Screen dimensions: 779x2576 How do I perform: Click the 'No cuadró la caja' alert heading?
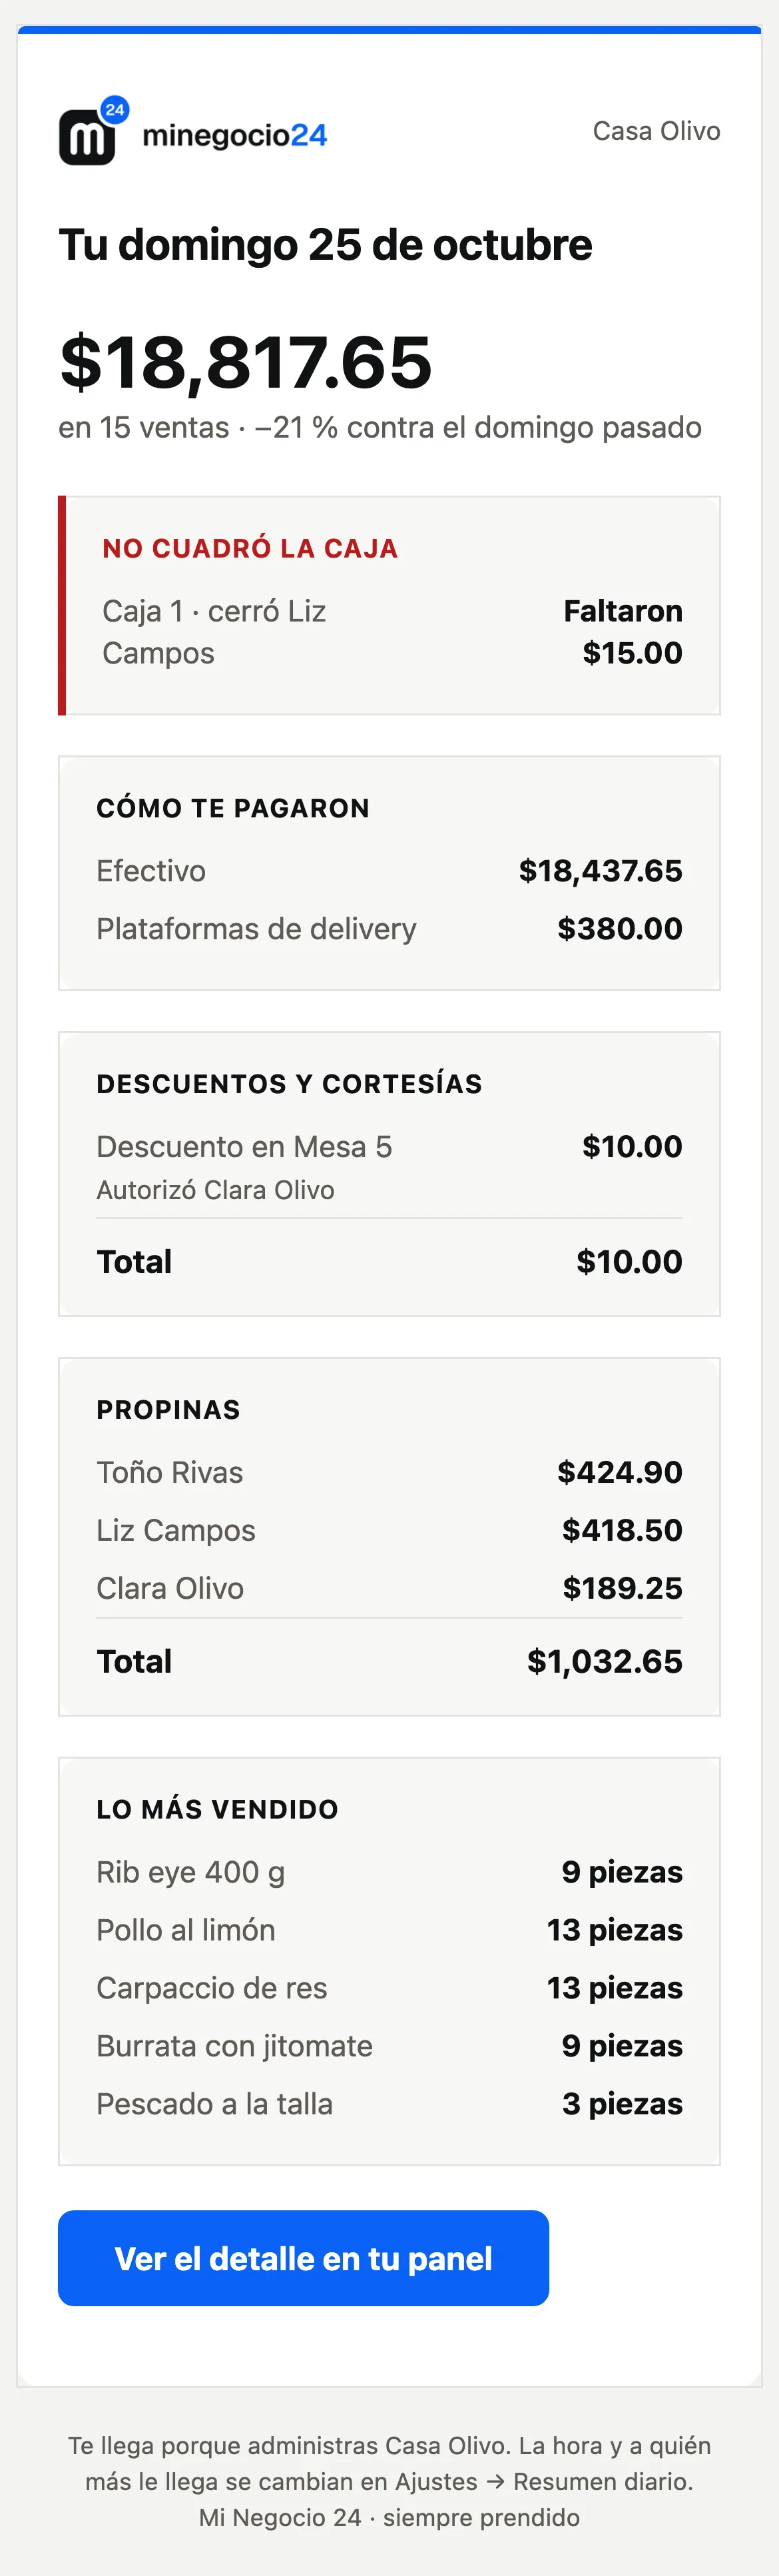250,548
